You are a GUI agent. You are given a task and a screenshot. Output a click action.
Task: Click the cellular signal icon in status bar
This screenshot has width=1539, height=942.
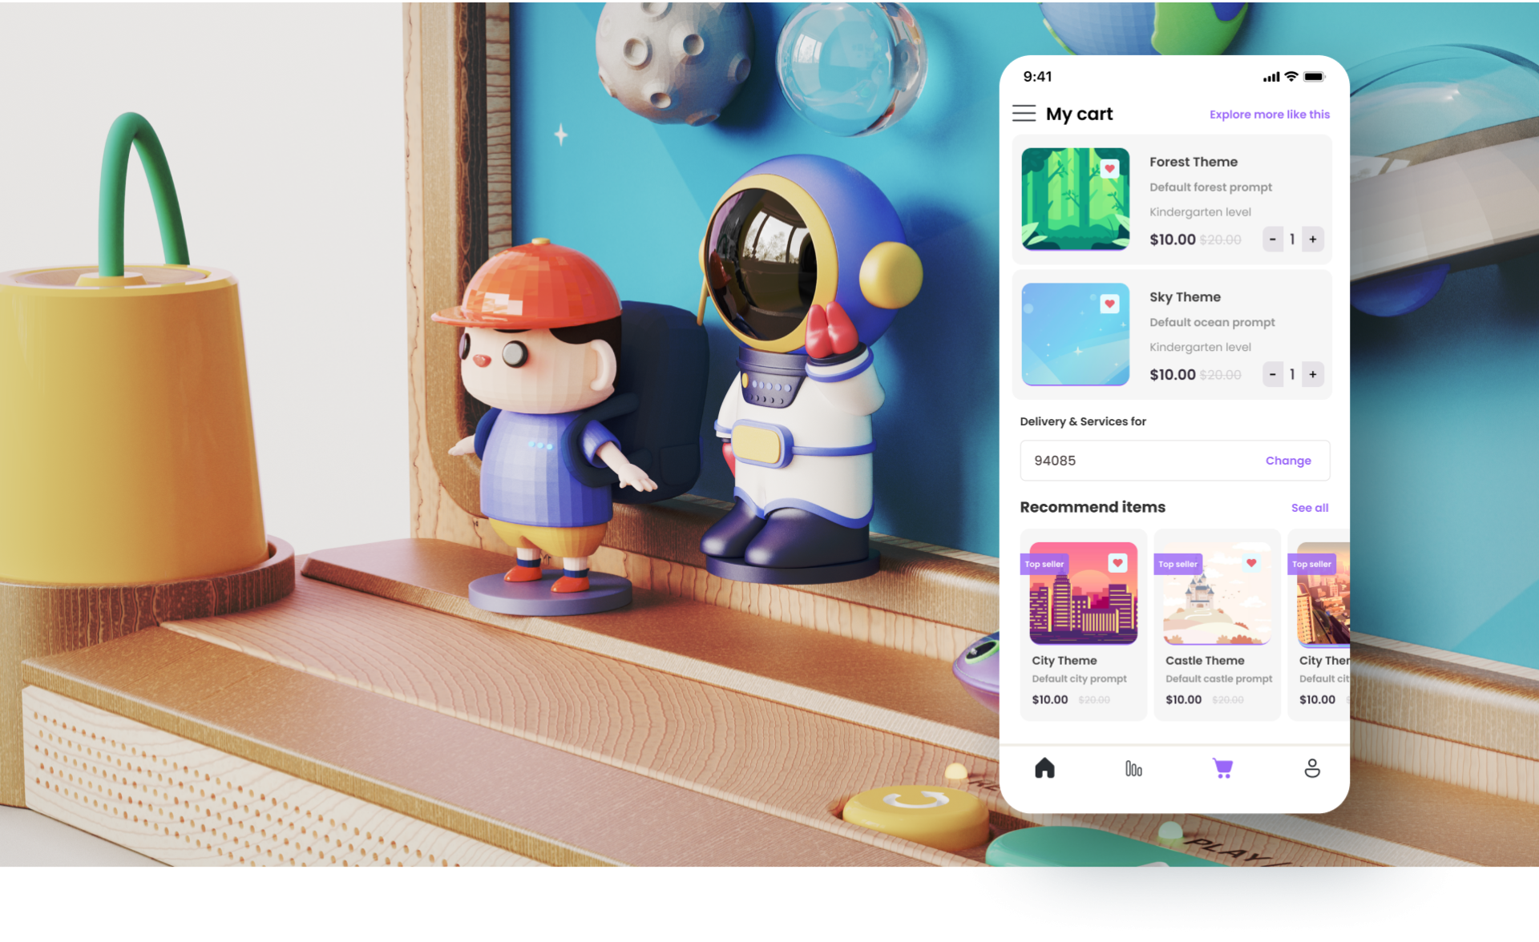click(x=1271, y=78)
